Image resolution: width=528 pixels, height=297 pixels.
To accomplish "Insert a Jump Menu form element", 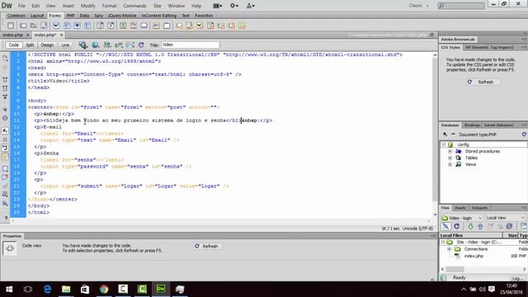I will pyautogui.click(x=111, y=26).
